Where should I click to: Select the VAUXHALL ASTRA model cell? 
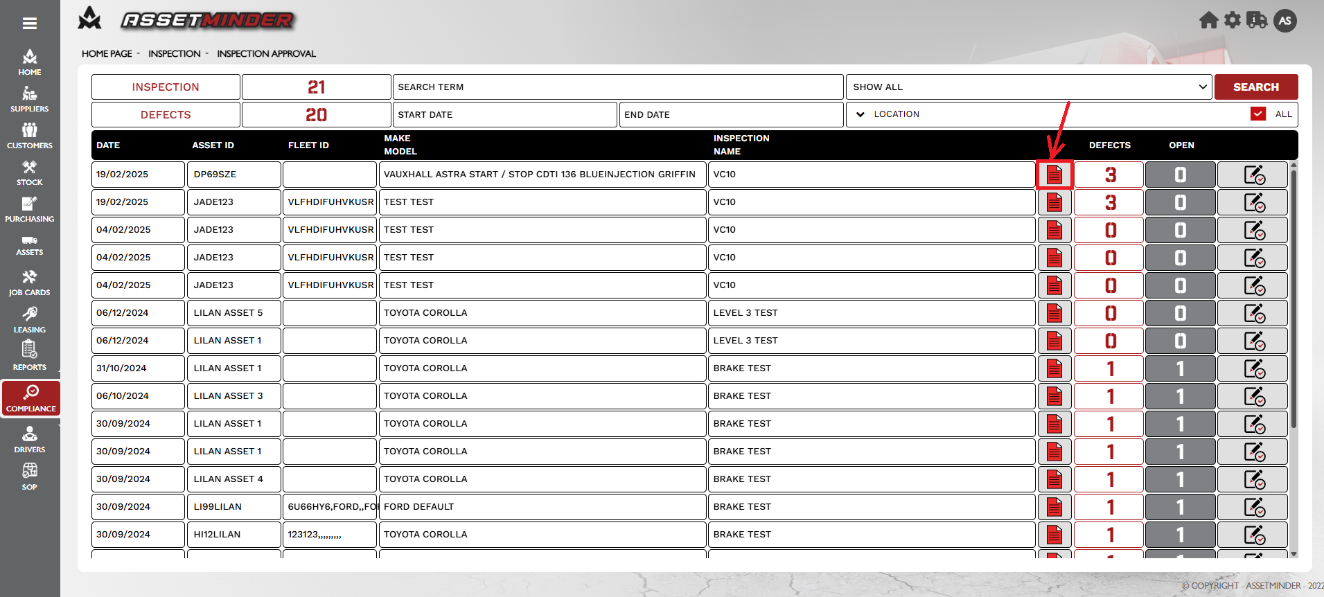coord(542,175)
